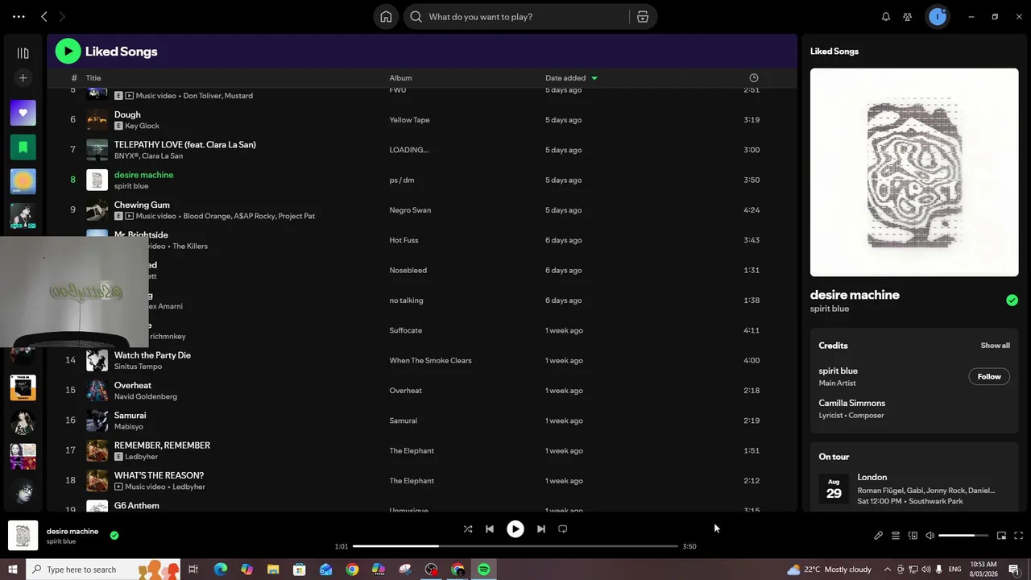Open Microsoft Edge from taskbar
This screenshot has width=1031, height=580.
pos(220,570)
